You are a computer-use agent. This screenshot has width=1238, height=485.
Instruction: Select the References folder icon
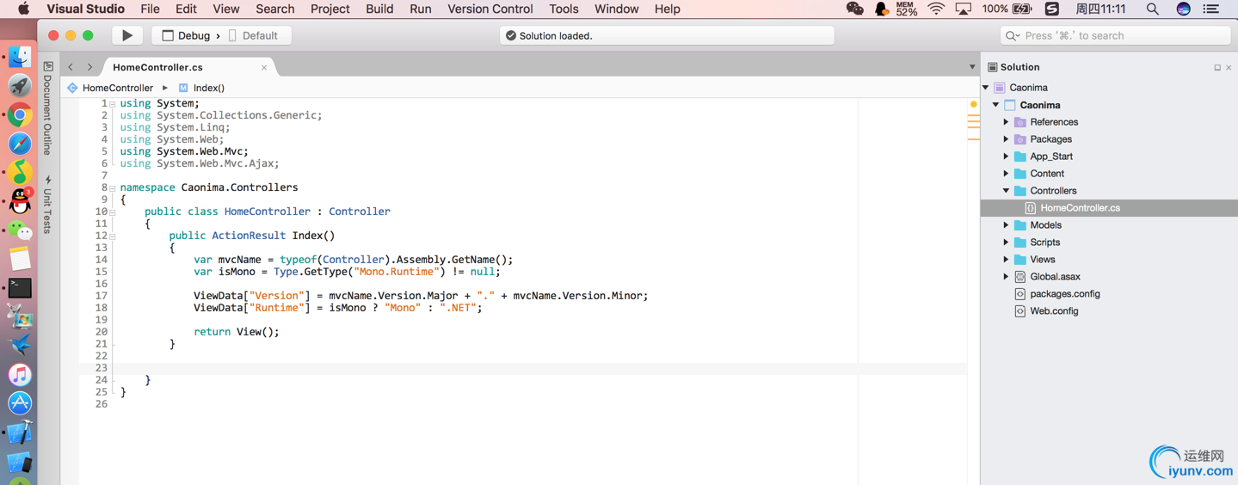coord(1019,122)
